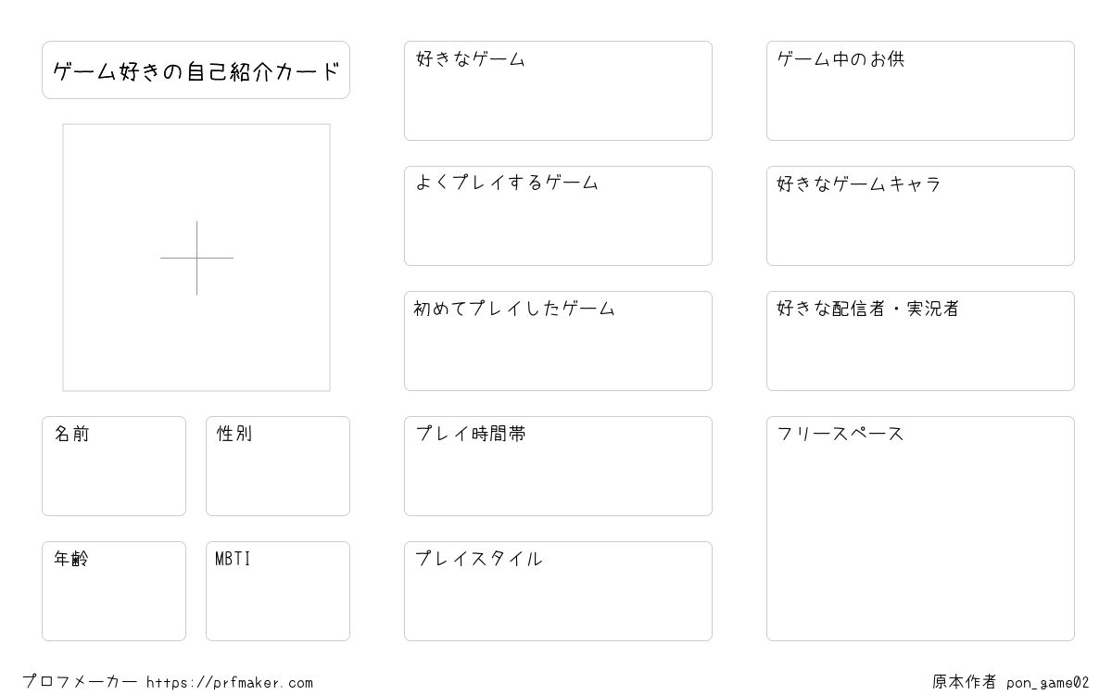
Task: Select the プレイスタイル field
Action: click(x=558, y=591)
